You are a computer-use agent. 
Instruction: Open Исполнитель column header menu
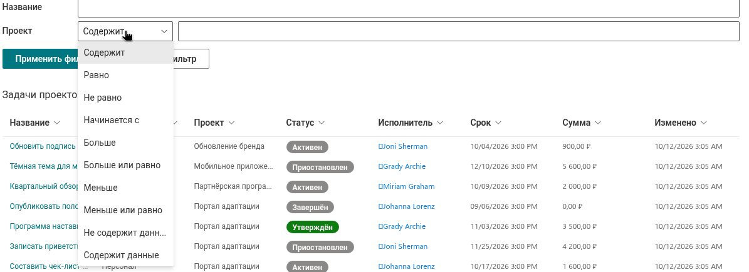pyautogui.click(x=411, y=123)
